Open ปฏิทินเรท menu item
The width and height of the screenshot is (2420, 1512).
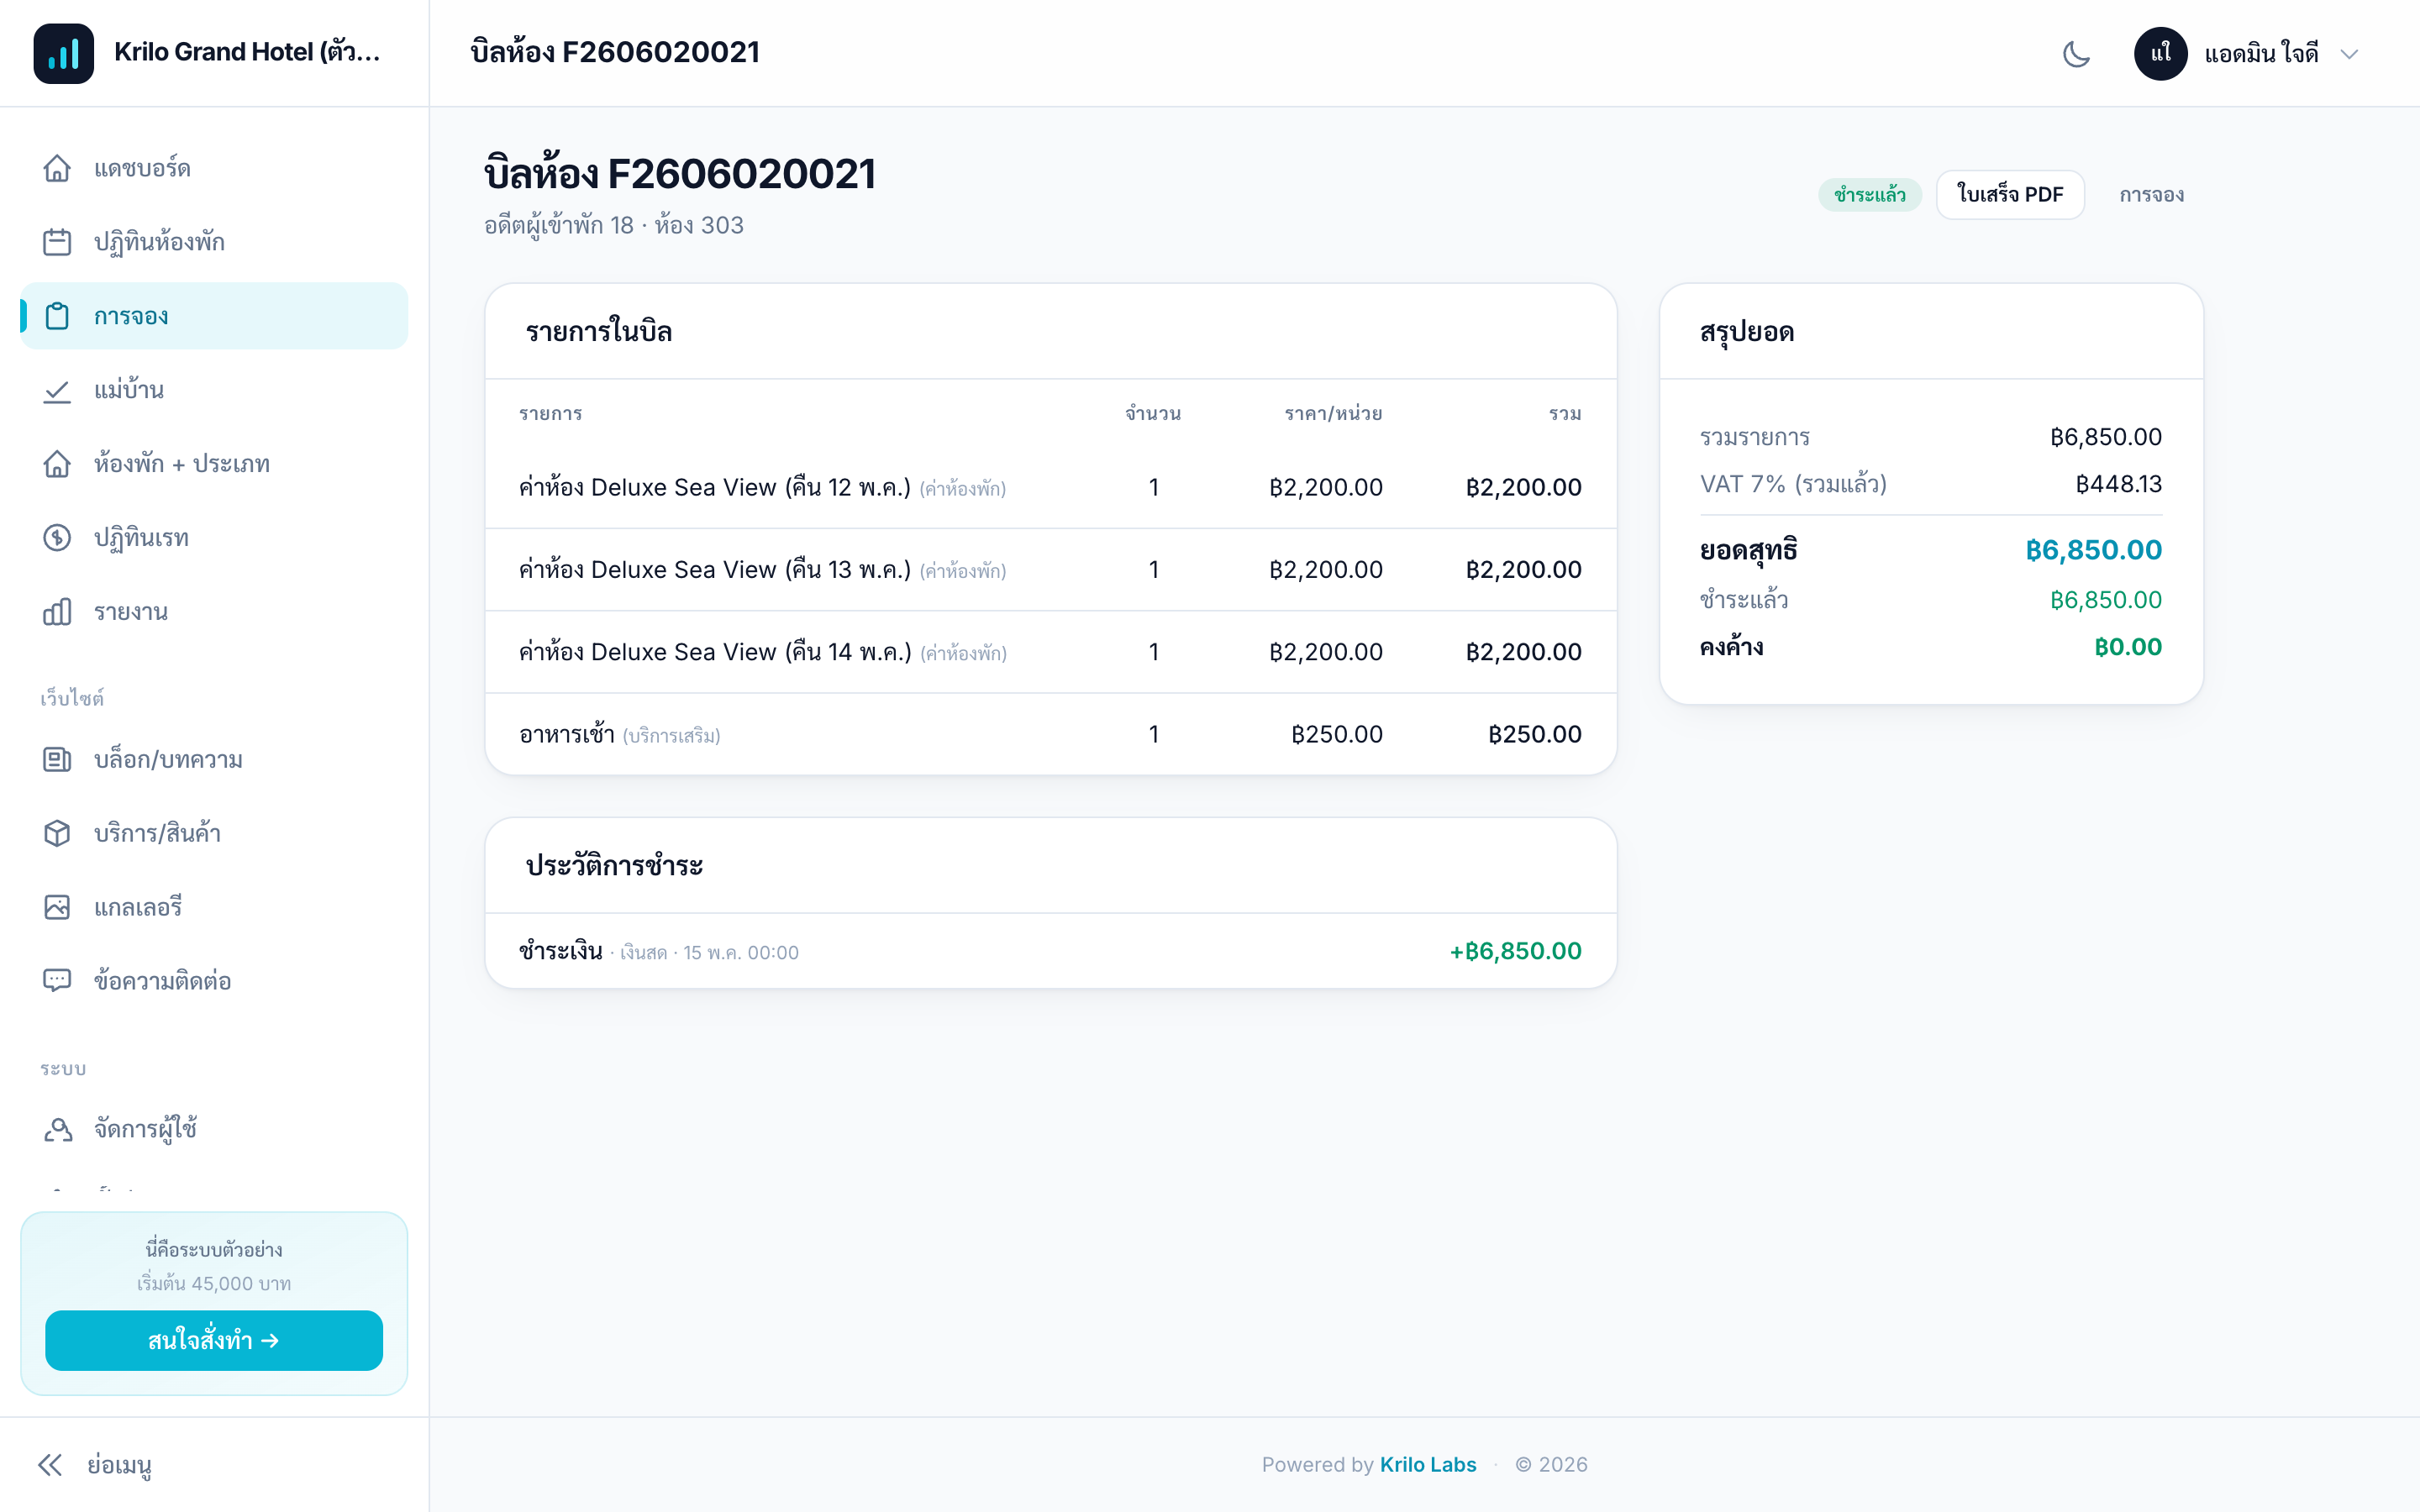coord(214,538)
